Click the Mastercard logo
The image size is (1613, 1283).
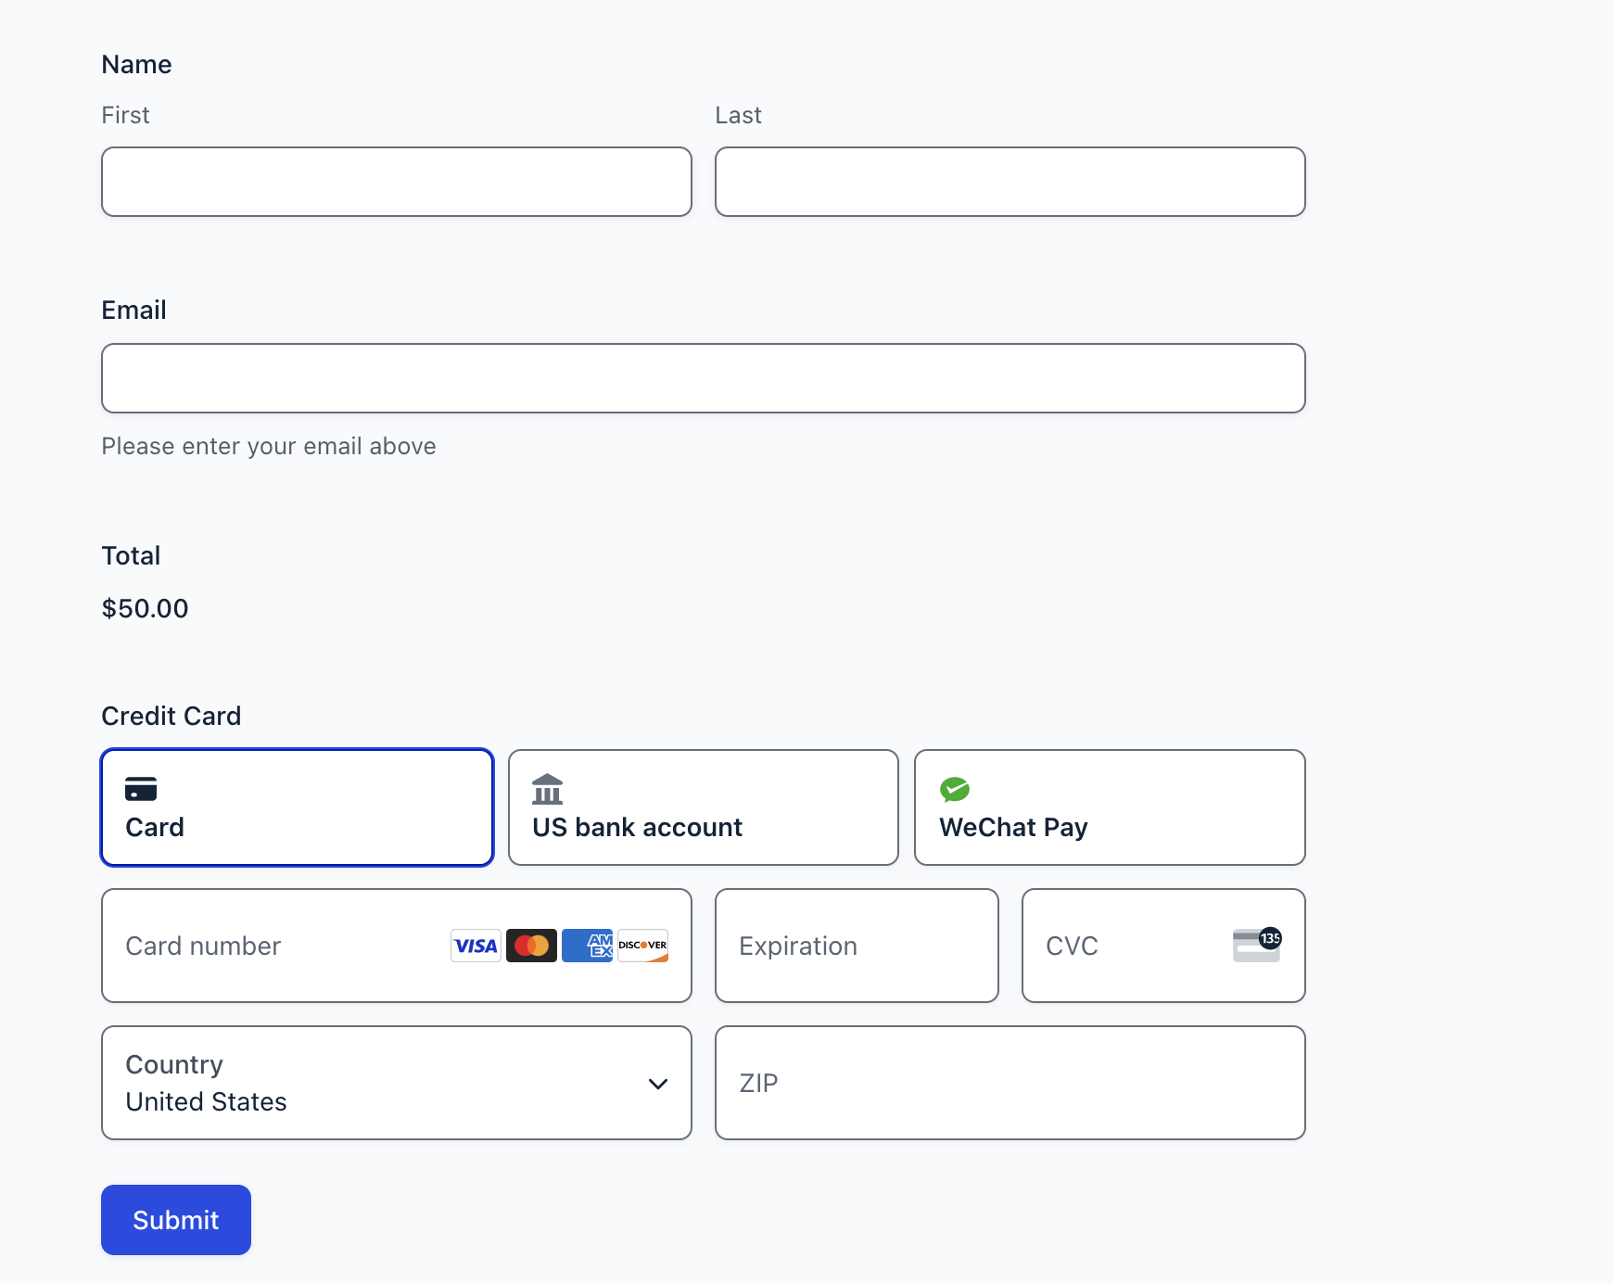click(531, 946)
